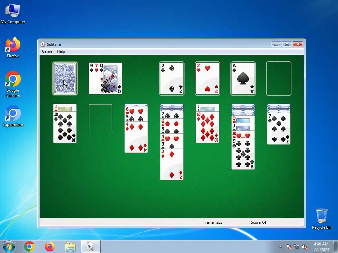Image resolution: width=338 pixels, height=253 pixels.
Task: Click the Time: 233 status text
Action: click(x=214, y=222)
